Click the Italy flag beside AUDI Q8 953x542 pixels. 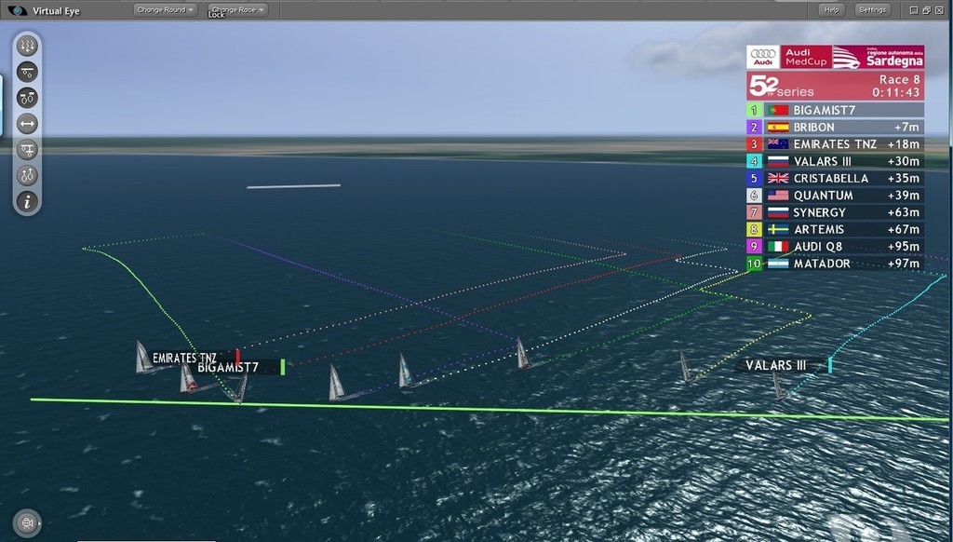(x=778, y=247)
